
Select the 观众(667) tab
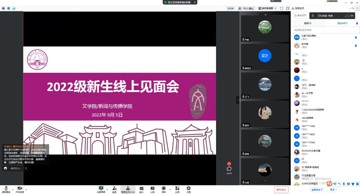[342, 23]
